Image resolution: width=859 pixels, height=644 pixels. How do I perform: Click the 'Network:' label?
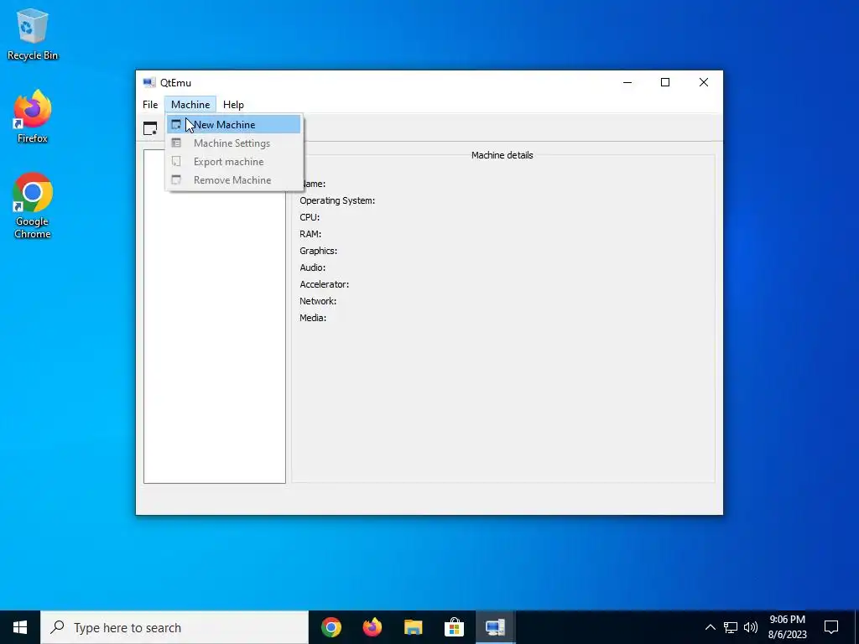pos(318,301)
